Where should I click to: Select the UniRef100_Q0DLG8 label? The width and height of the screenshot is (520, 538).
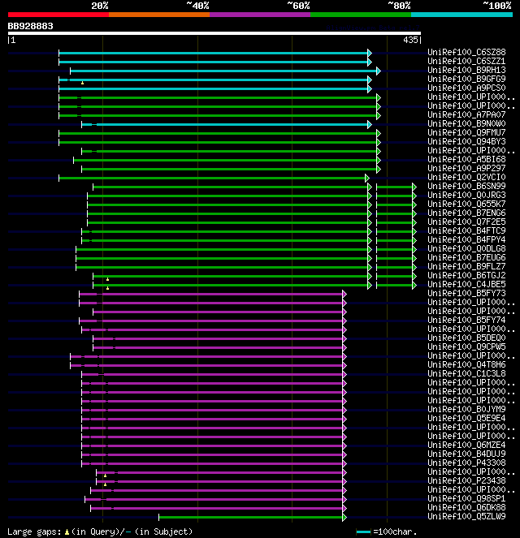466,248
